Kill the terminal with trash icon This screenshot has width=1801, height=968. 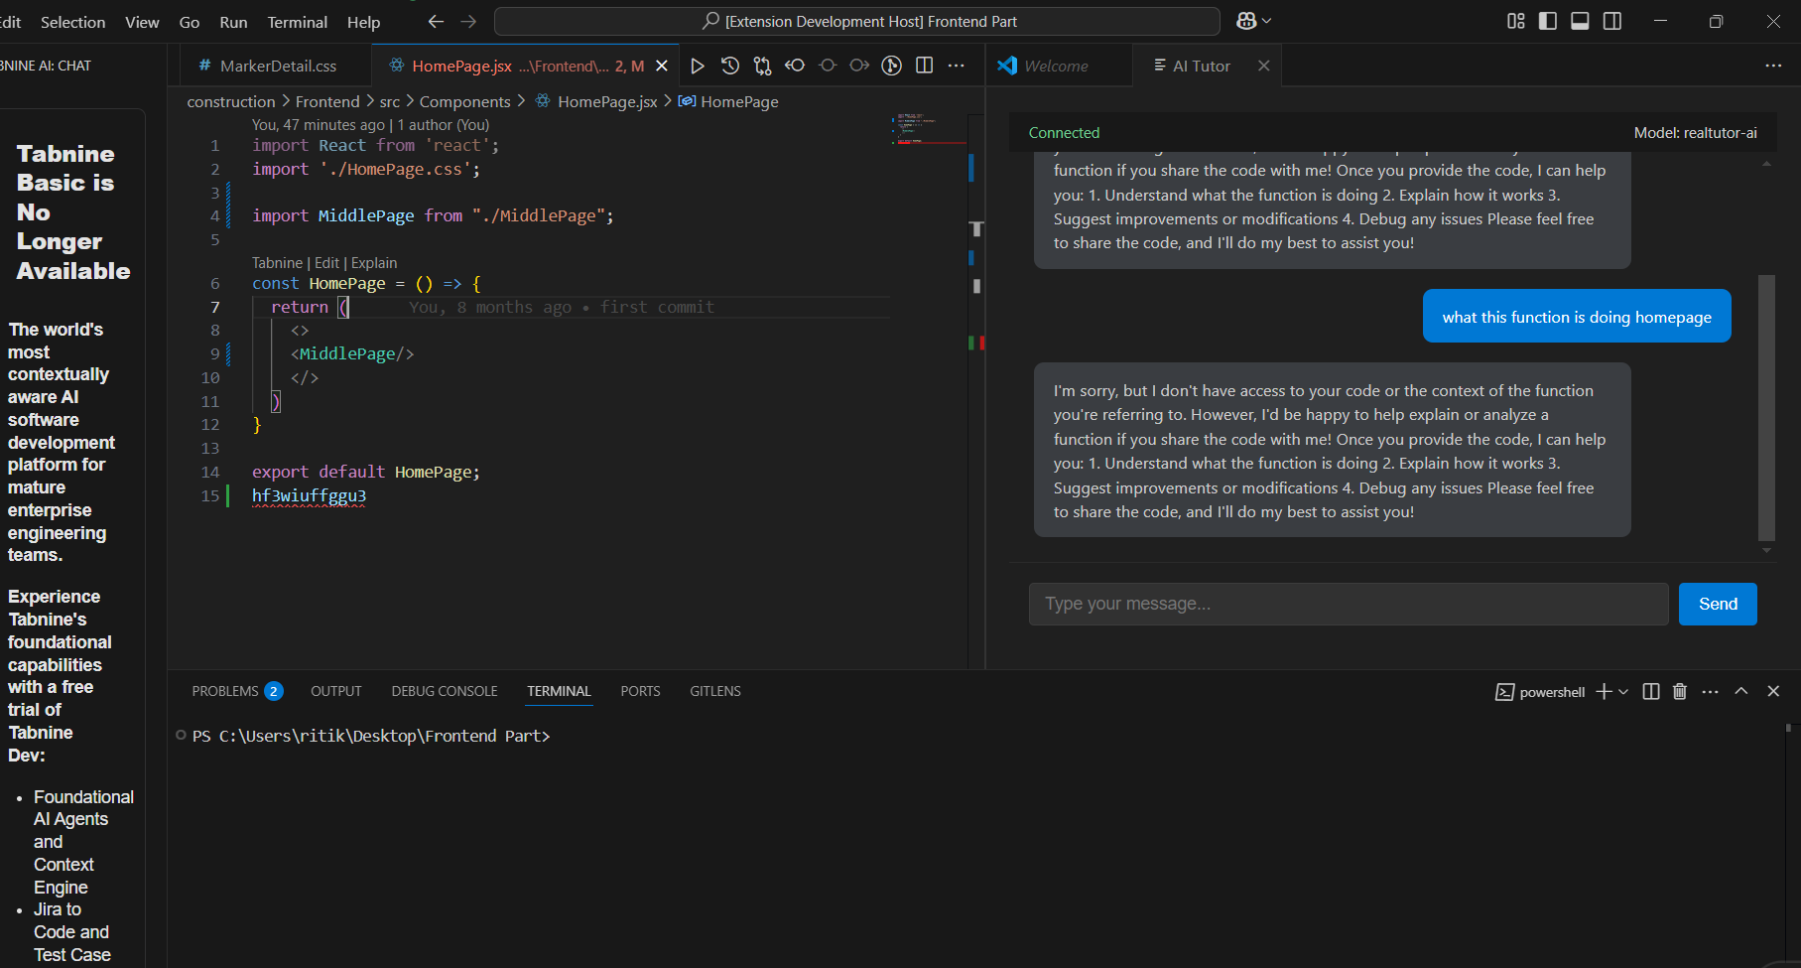(x=1680, y=692)
